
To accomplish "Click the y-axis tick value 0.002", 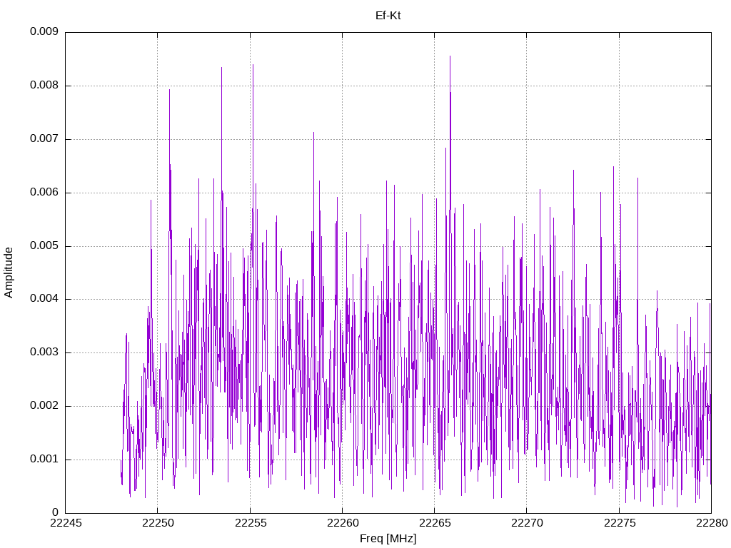I will click(44, 405).
